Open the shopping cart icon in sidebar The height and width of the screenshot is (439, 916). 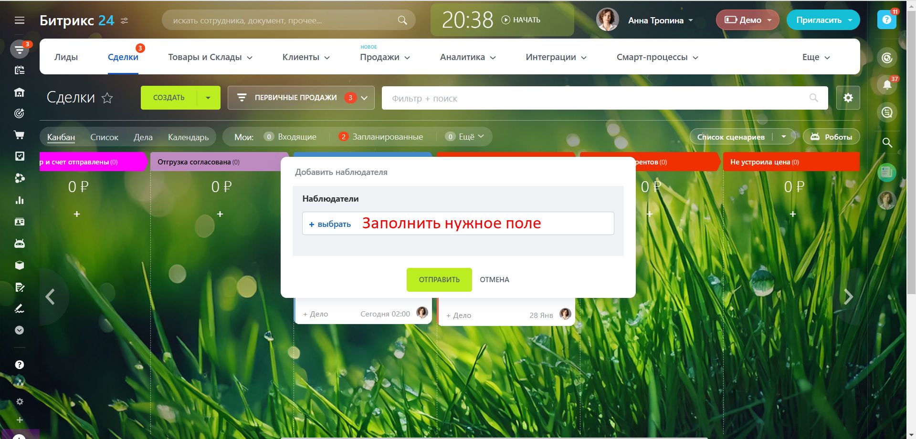point(20,135)
